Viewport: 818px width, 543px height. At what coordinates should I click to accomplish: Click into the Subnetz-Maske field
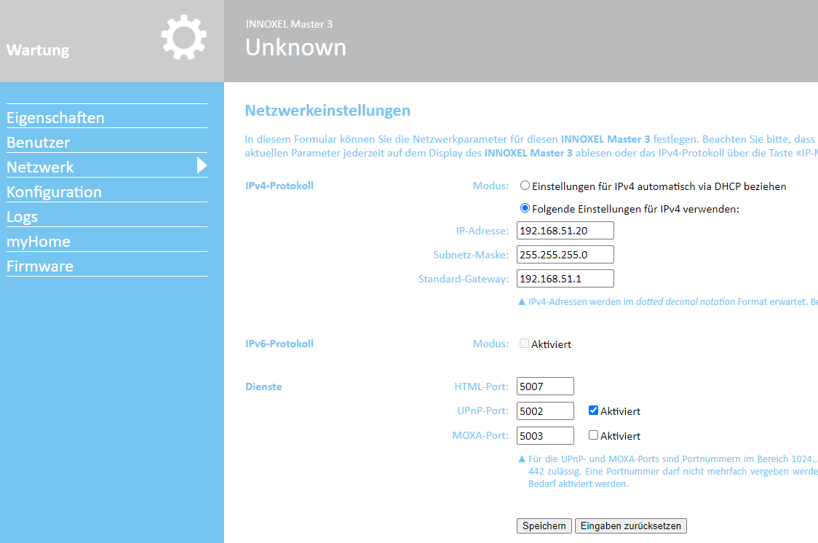(x=565, y=255)
